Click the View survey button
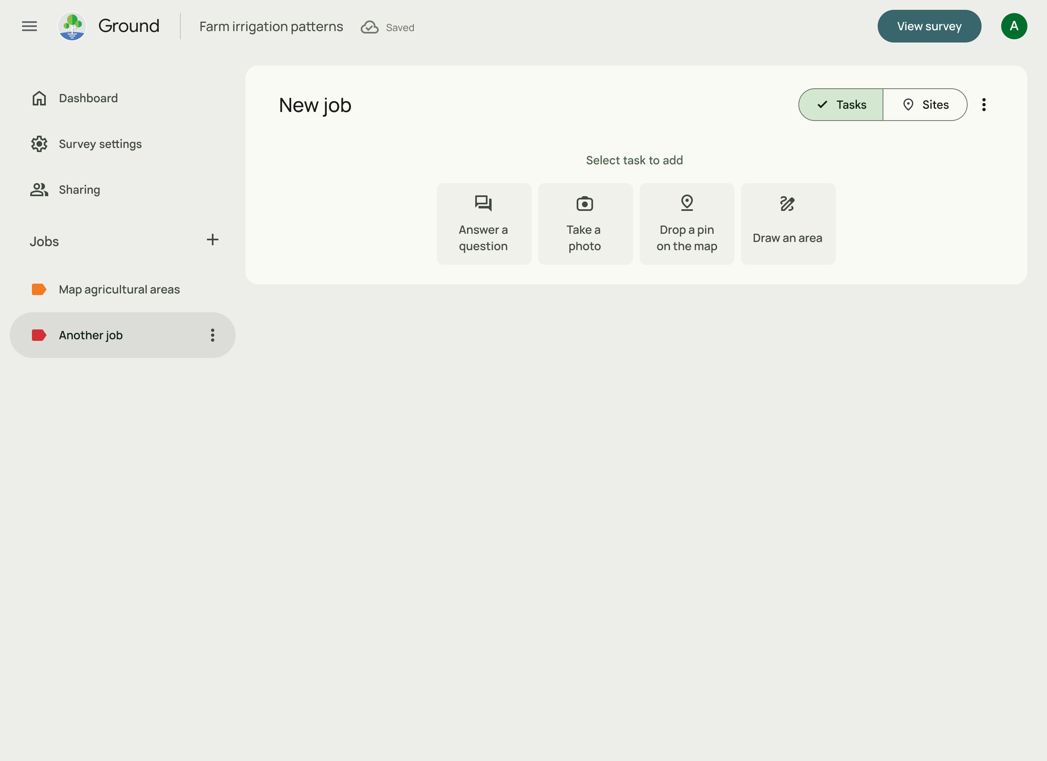The height and width of the screenshot is (761, 1047). pyautogui.click(x=929, y=26)
